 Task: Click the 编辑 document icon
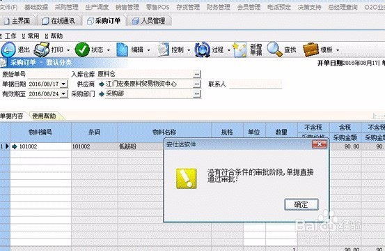(x=122, y=50)
